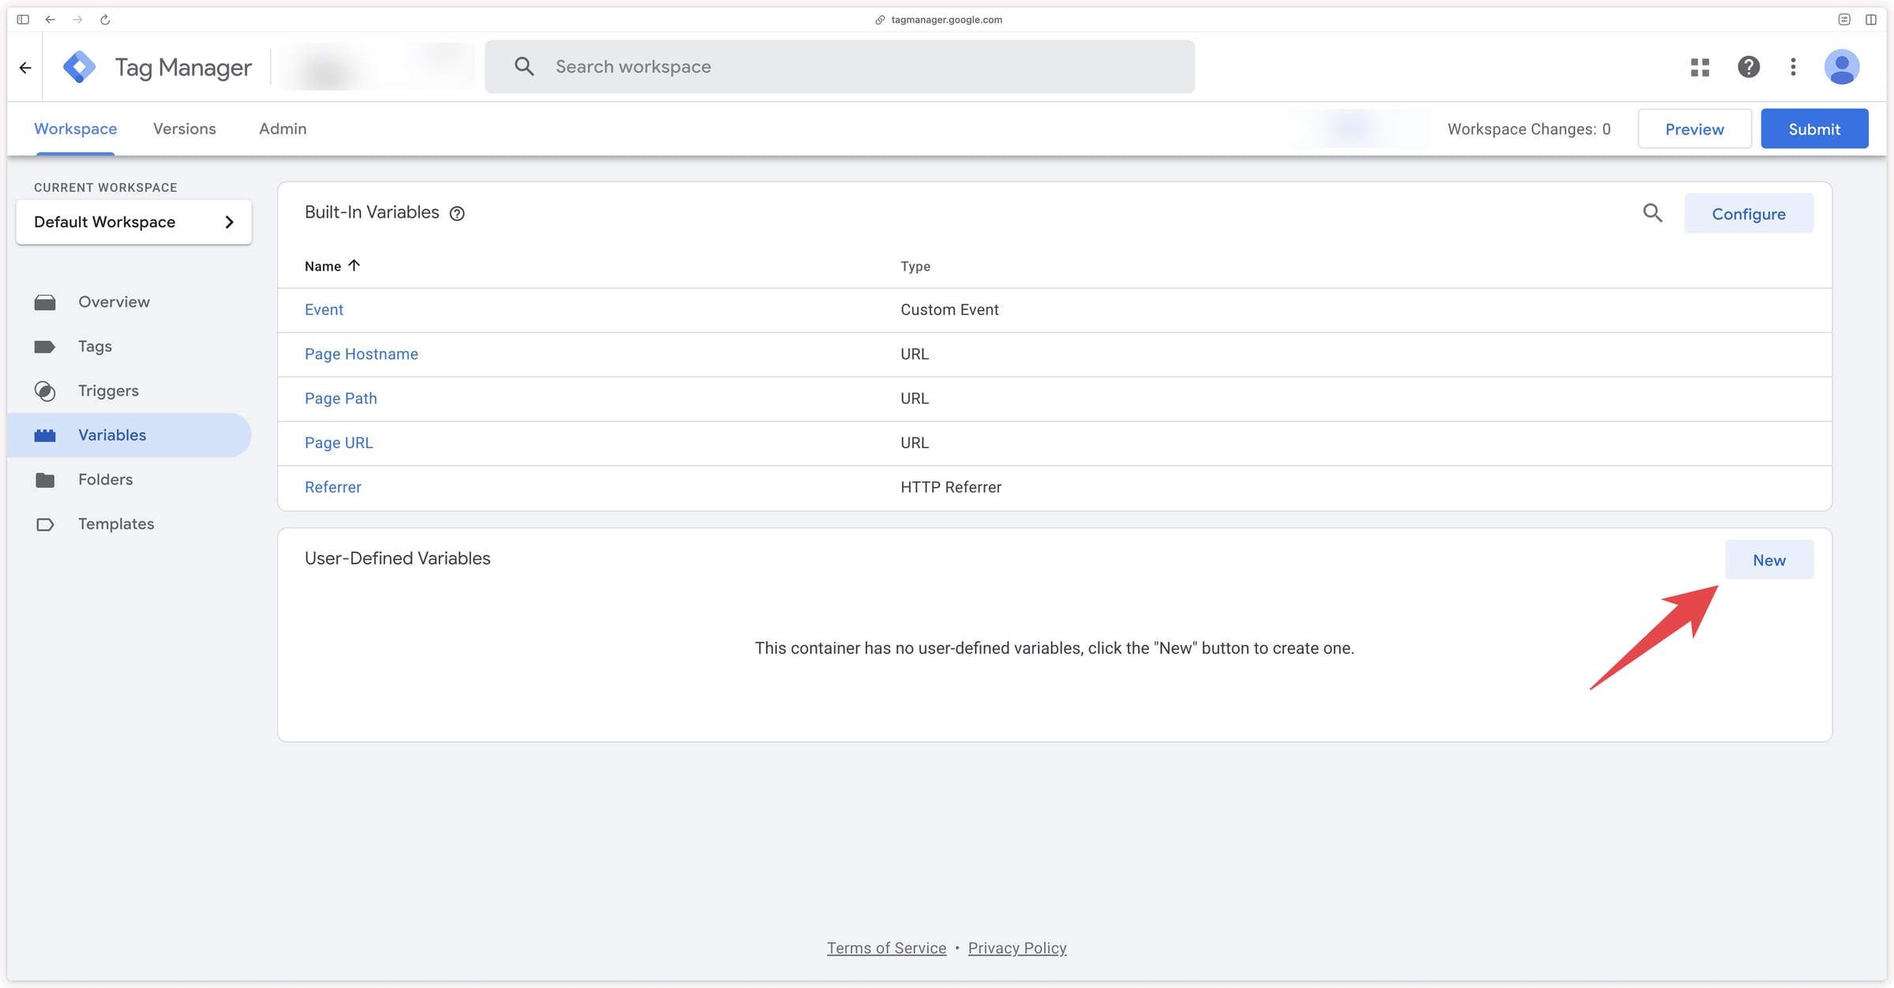The image size is (1894, 988).
Task: Click the Built-In Variables help icon
Action: 457,213
